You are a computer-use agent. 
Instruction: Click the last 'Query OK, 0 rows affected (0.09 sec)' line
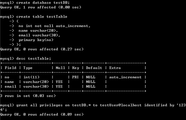click(x=42, y=114)
